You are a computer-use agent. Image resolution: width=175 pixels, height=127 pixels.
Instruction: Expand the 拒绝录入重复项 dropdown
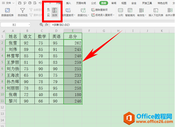114,15
